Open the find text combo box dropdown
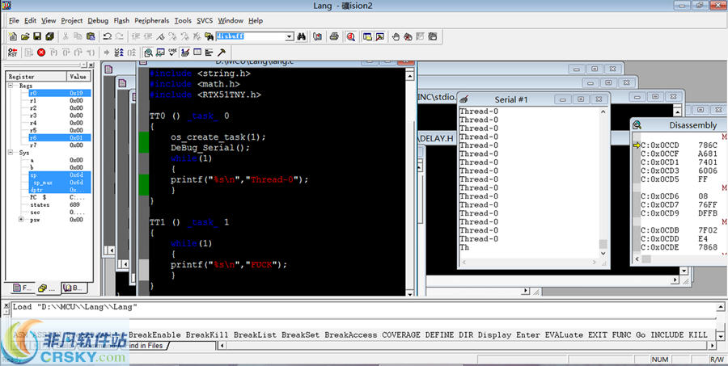Viewport: 728px width, 366px height. pos(290,36)
